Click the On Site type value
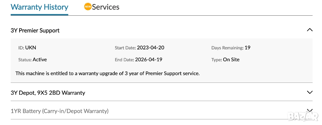 231,59
